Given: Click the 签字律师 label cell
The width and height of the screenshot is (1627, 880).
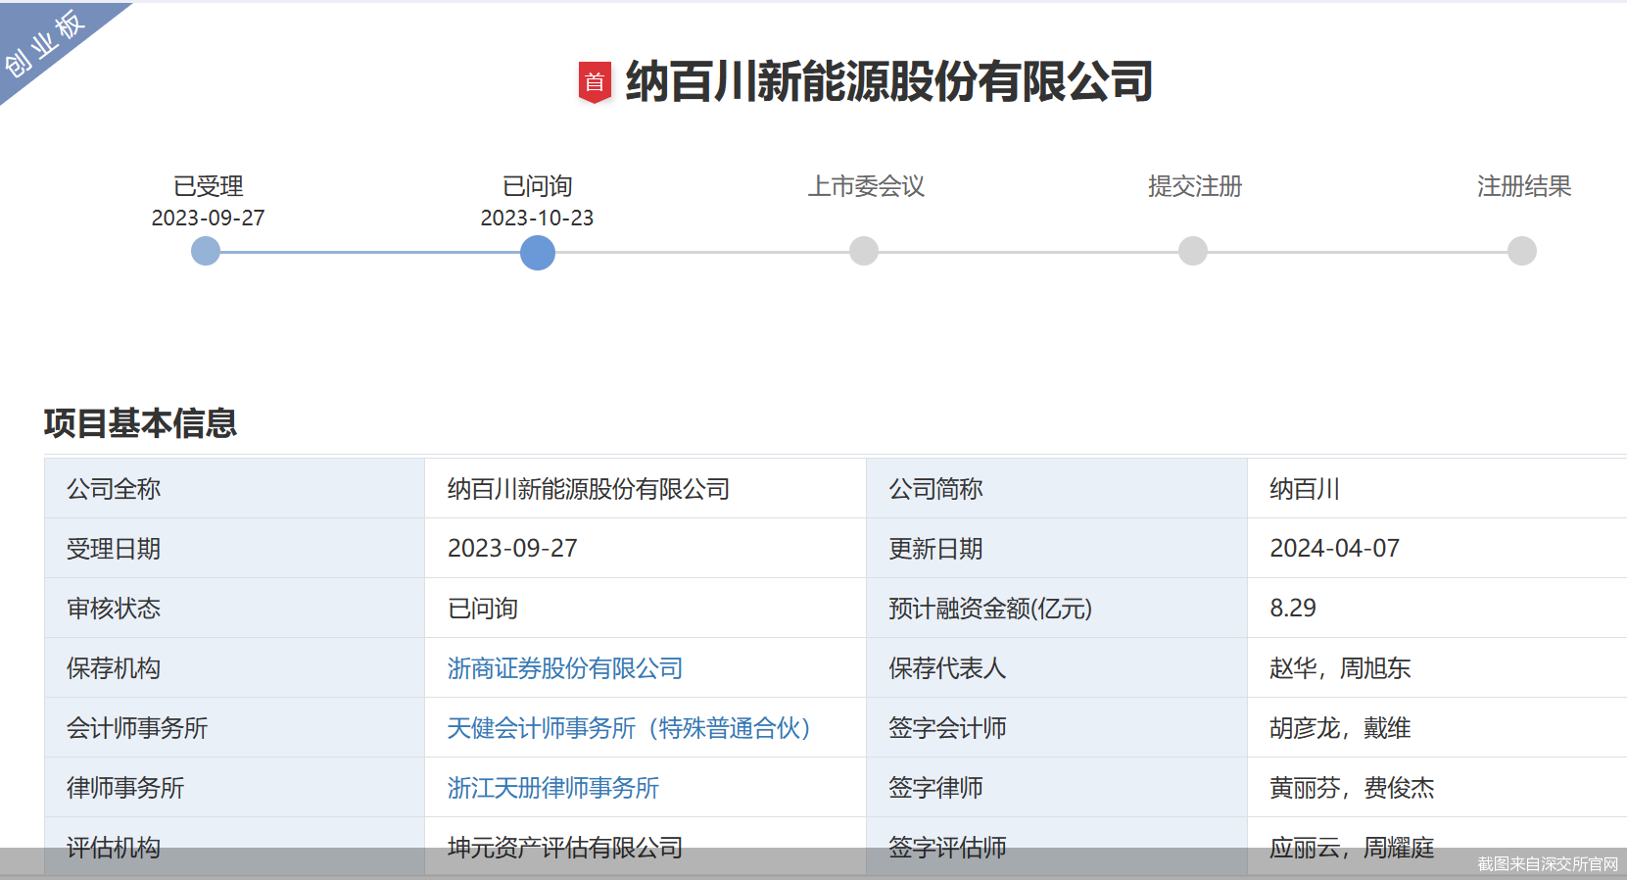Looking at the screenshot, I should pyautogui.click(x=1057, y=788).
